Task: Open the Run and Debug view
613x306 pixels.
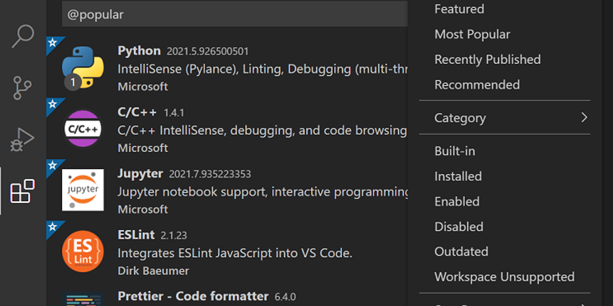Action: coord(23,140)
